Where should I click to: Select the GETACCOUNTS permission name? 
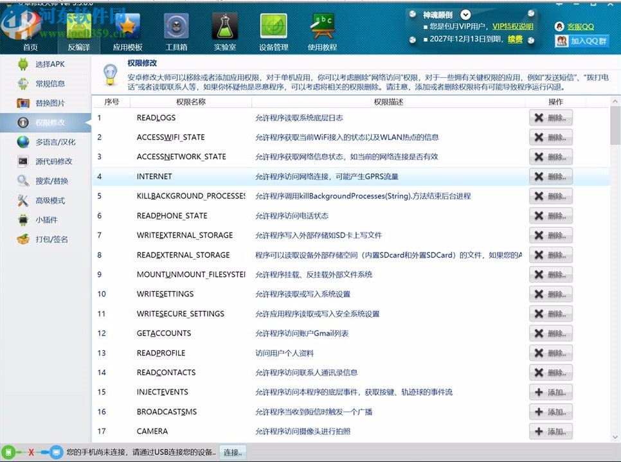point(163,333)
